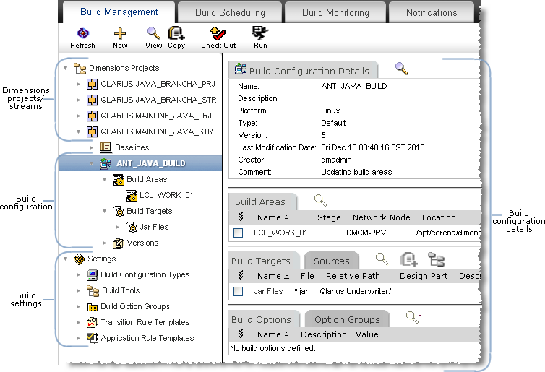
Task: Sort Build Areas by Name column header
Action: coord(269,217)
